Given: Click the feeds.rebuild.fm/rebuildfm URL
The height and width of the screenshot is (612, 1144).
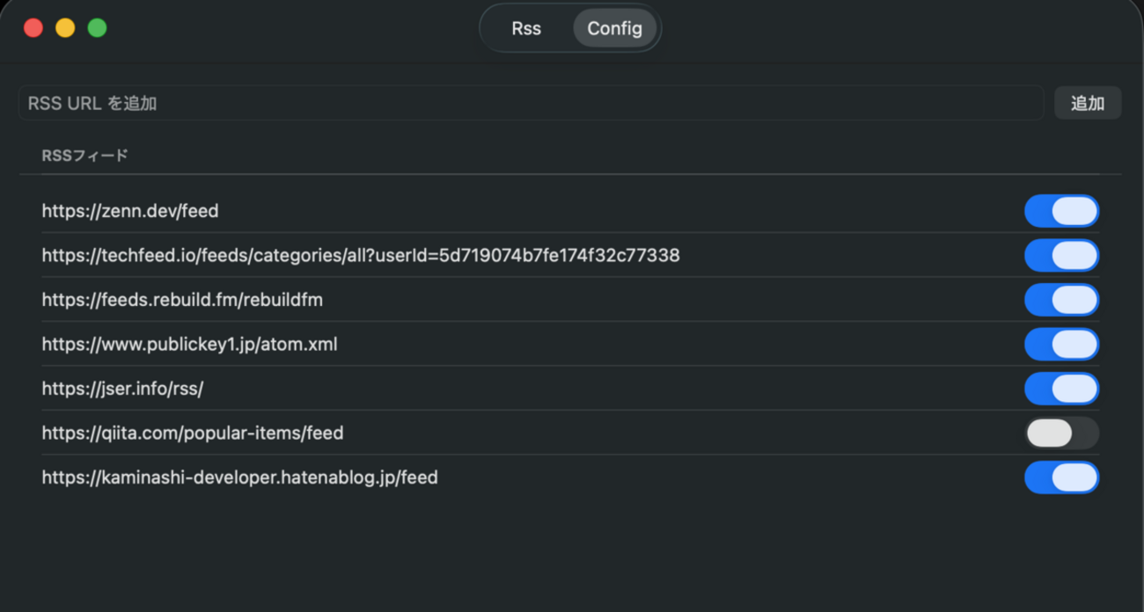Looking at the screenshot, I should pyautogui.click(x=182, y=300).
